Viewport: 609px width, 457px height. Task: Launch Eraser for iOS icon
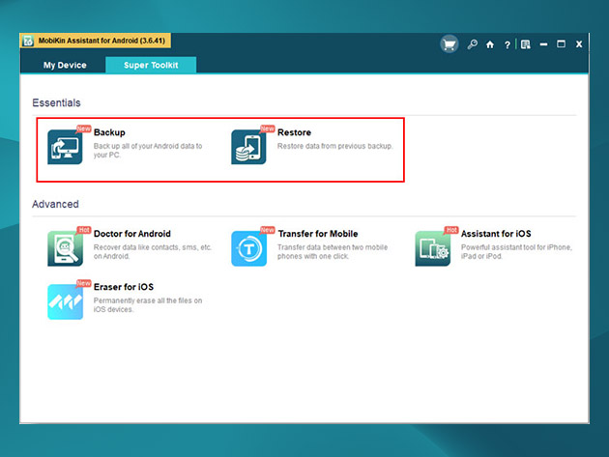tap(65, 301)
